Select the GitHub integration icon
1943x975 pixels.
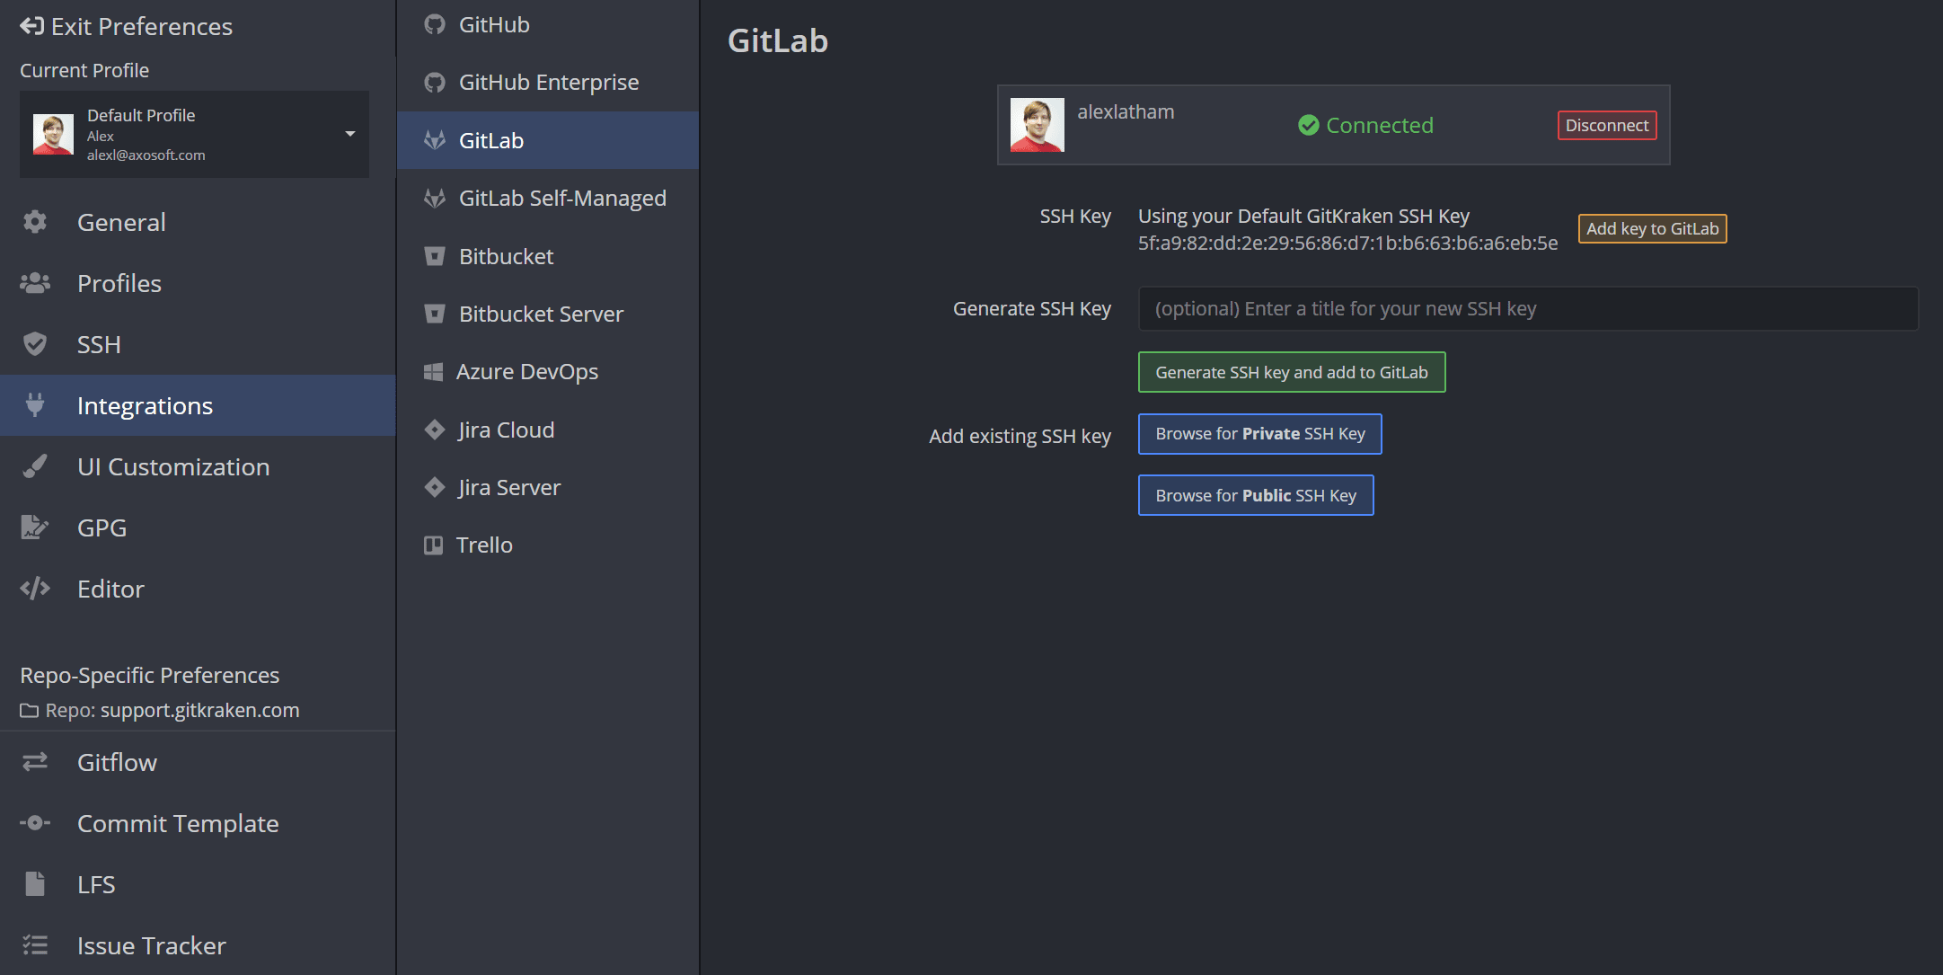(435, 24)
